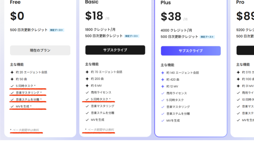Click the 現在のプラン button on Free plan

click(x=40, y=50)
